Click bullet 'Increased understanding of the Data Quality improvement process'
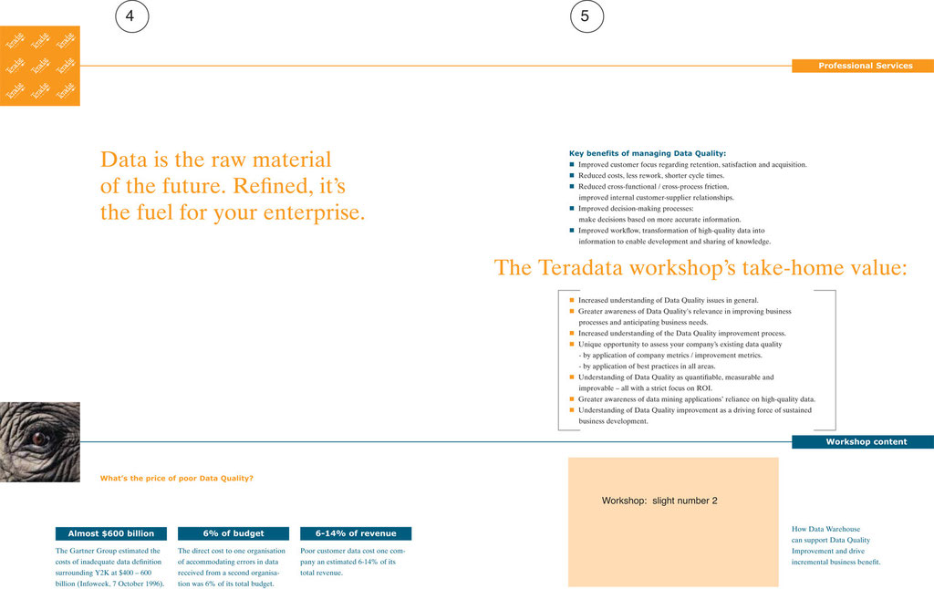 coord(678,334)
